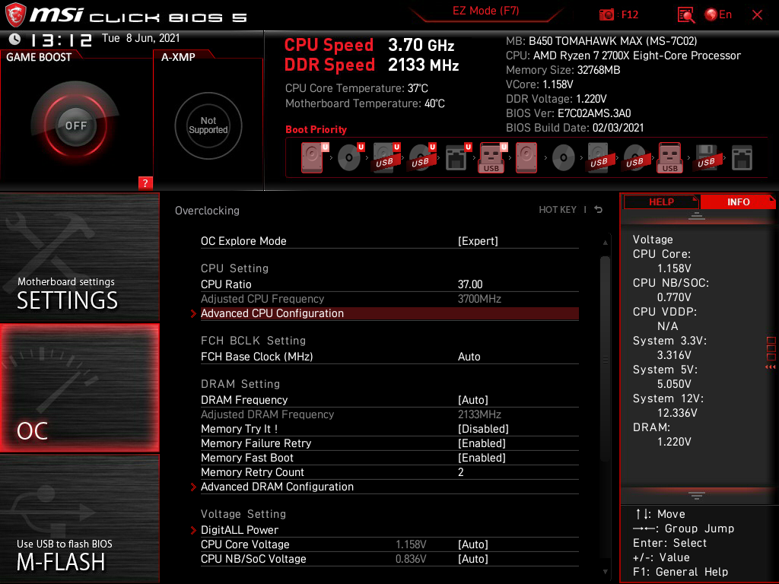Select the UEFI network boot device icon
The image size is (779, 584).
tap(456, 158)
